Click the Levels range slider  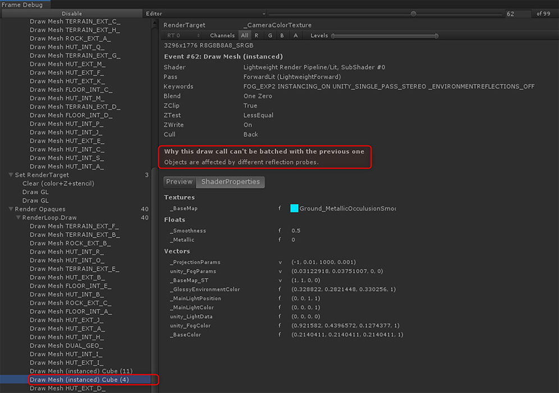[384, 36]
